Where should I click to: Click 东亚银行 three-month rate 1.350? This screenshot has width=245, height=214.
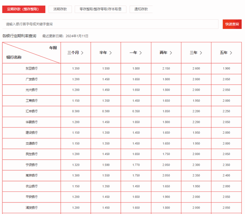tap(76, 68)
